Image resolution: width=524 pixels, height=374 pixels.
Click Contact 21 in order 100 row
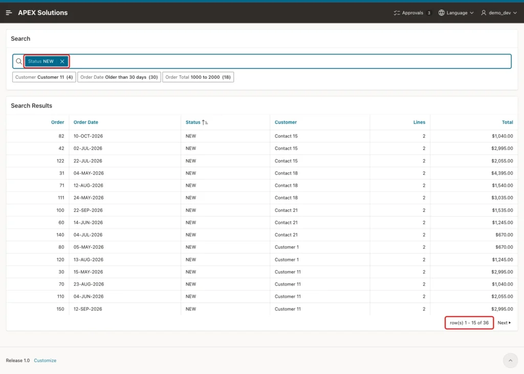pos(286,210)
